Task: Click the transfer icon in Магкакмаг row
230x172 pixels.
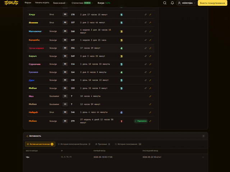Action: (x=146, y=31)
